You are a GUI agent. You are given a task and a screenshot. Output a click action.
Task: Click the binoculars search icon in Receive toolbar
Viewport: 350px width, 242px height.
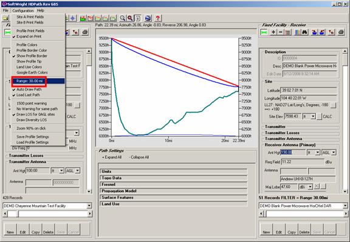304,32
